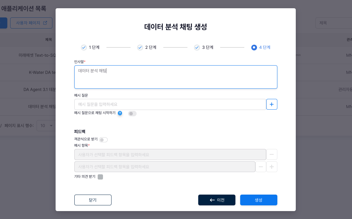This screenshot has height=219, width=352.
Task: Click the 1 단계 checkmark step icon
Action: point(84,48)
